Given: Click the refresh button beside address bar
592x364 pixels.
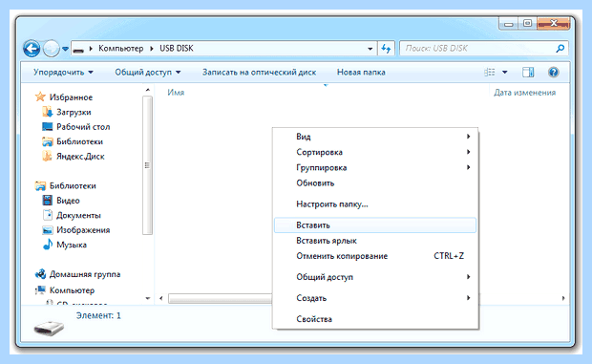Looking at the screenshot, I should pos(386,49).
